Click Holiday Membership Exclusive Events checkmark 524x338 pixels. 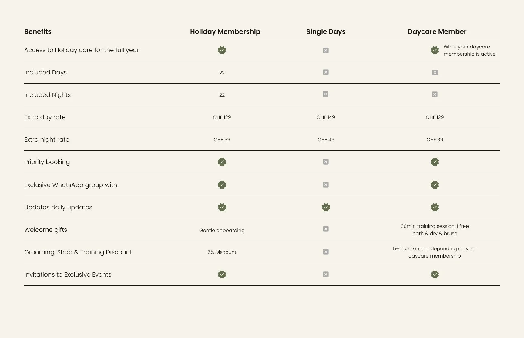pyautogui.click(x=222, y=274)
